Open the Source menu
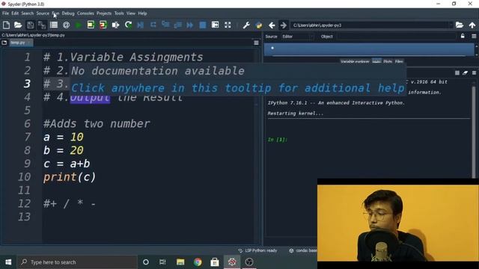This screenshot has width=479, height=269. pyautogui.click(x=43, y=13)
